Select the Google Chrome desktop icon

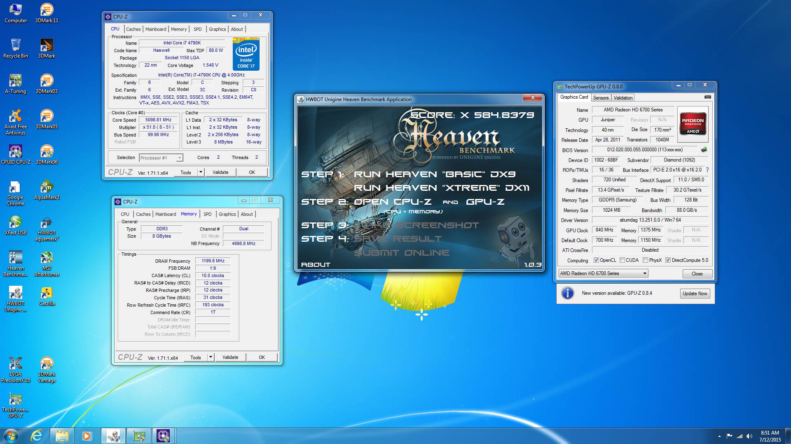point(16,193)
